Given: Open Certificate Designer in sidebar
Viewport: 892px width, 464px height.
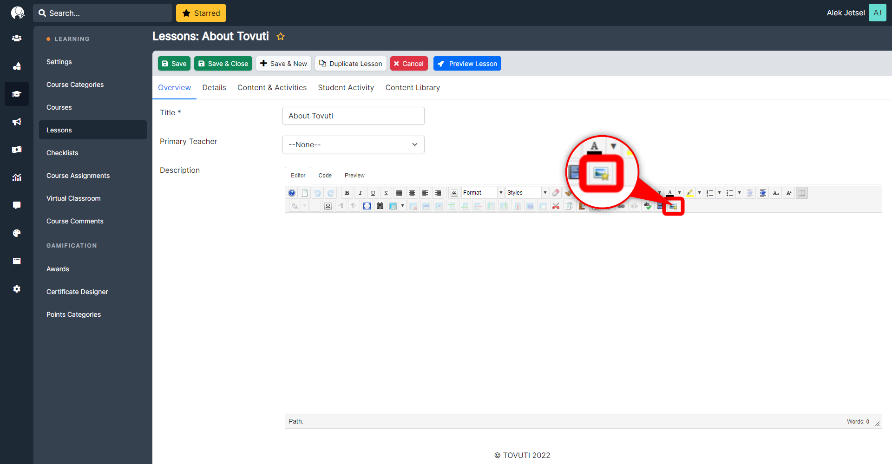Looking at the screenshot, I should coord(77,292).
